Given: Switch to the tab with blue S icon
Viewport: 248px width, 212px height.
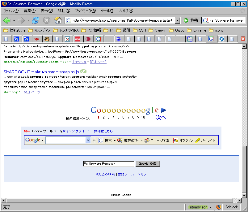Looking at the screenshot, I should pyautogui.click(x=221, y=39).
